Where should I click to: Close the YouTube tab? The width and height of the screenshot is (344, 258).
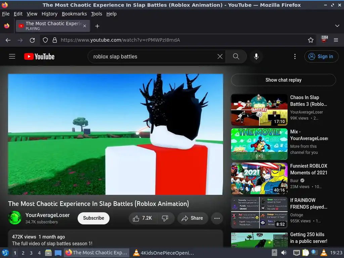[85, 26]
